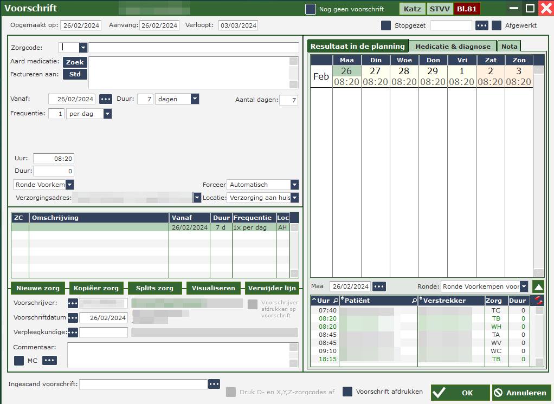Open the Nota tab
Image resolution: width=554 pixels, height=404 pixels.
coord(509,47)
